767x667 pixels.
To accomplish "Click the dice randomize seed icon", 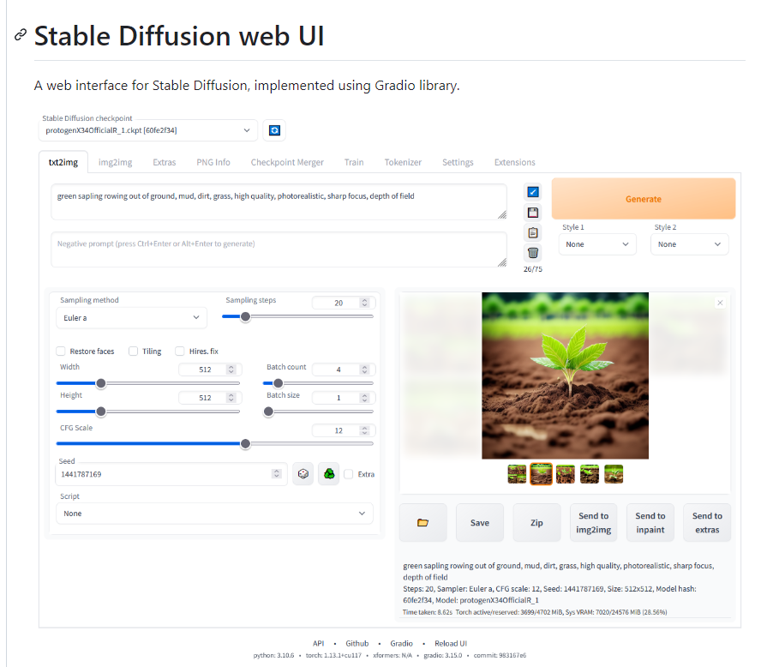I will [303, 474].
